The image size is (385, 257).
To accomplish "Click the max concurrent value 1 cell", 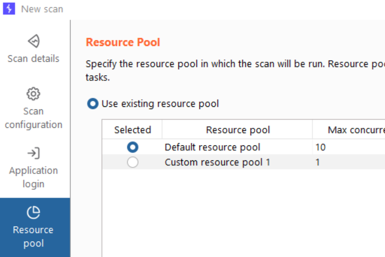I will tap(318, 162).
